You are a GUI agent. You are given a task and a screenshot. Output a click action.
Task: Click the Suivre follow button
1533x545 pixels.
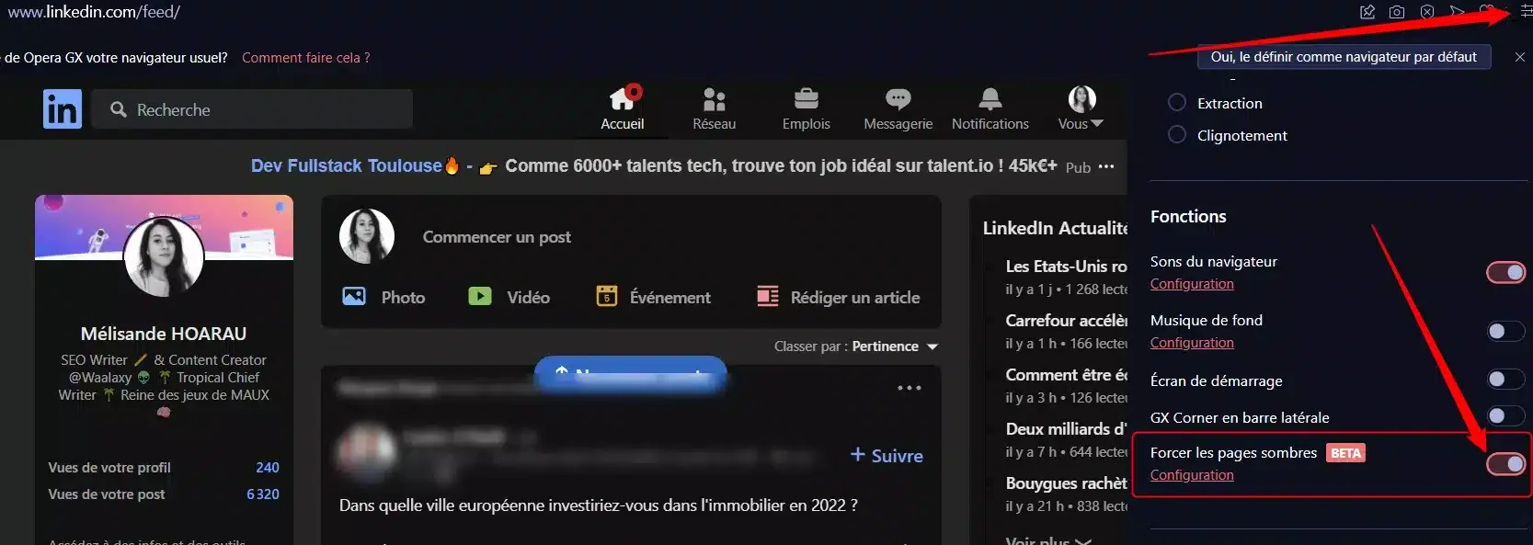[x=887, y=455]
